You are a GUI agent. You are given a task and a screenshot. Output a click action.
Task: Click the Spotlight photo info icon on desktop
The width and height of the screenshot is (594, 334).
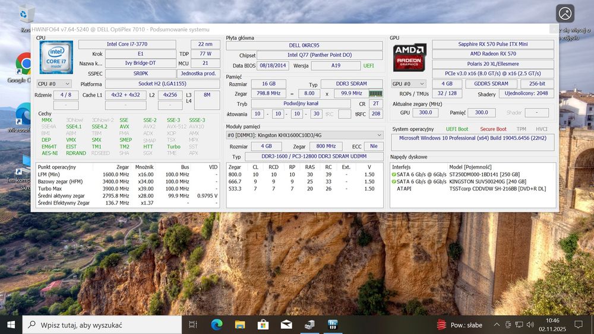tap(565, 14)
